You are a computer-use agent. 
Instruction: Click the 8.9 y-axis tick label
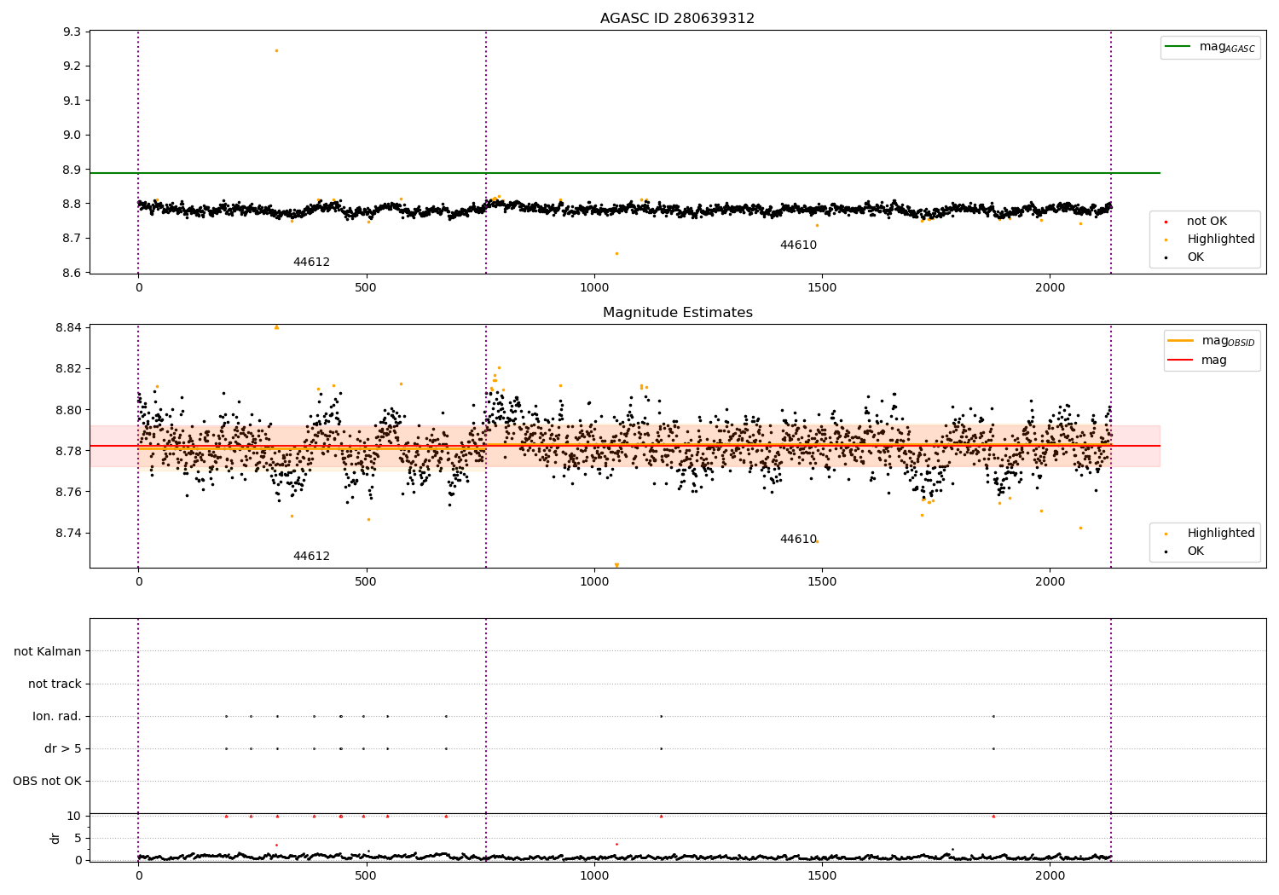(x=72, y=170)
